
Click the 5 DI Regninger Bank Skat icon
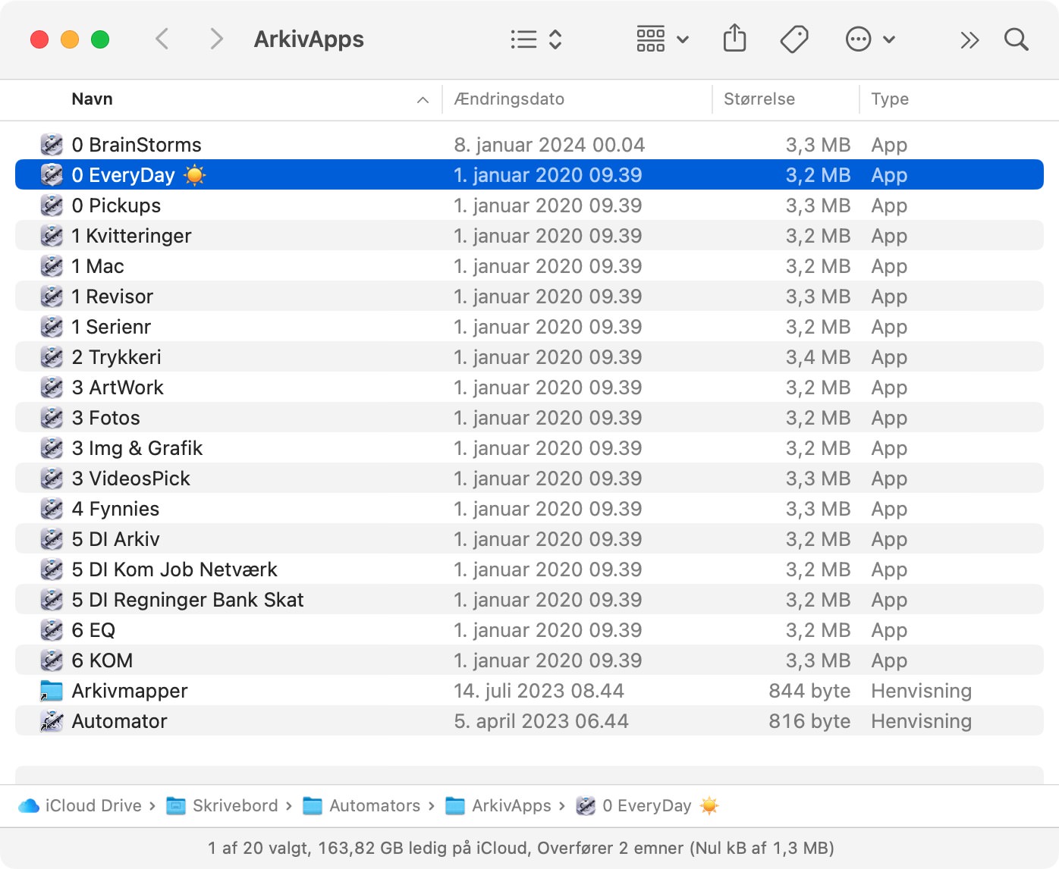click(x=52, y=599)
